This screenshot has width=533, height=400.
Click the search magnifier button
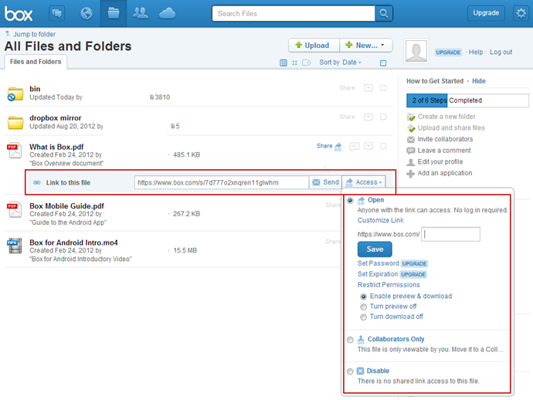pyautogui.click(x=384, y=14)
